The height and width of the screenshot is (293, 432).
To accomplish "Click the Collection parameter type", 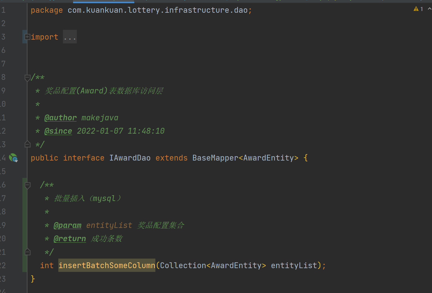I will pyautogui.click(x=183, y=265).
